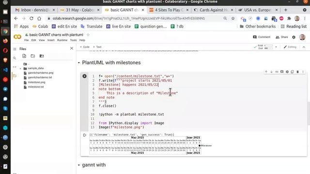Open more cell actions menu
Image resolution: width=310 pixels, height=174 pixels.
point(303,72)
